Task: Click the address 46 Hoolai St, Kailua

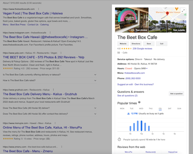Action: [x=142, y=64]
